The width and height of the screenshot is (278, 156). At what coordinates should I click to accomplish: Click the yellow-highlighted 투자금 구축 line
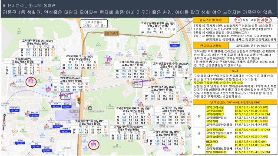[218, 83]
